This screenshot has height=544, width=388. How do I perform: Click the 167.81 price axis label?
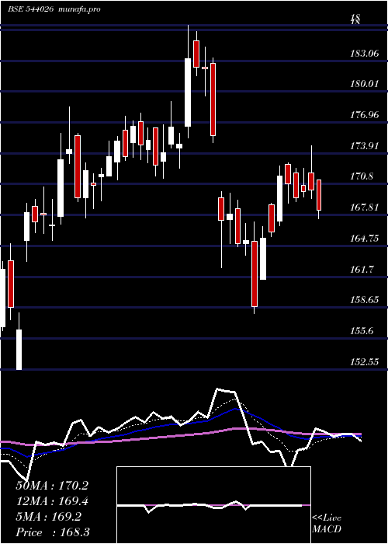coord(365,207)
